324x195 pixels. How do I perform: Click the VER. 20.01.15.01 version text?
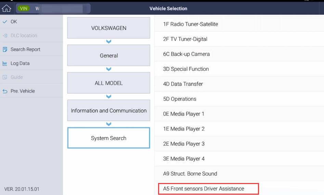coord(22,189)
